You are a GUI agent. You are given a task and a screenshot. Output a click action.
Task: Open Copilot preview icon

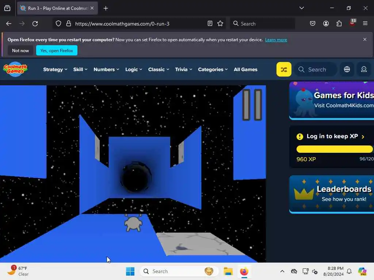tap(362, 271)
